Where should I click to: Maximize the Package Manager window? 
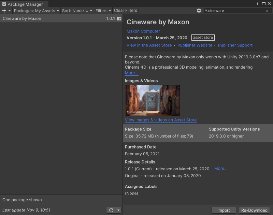click(264, 3)
